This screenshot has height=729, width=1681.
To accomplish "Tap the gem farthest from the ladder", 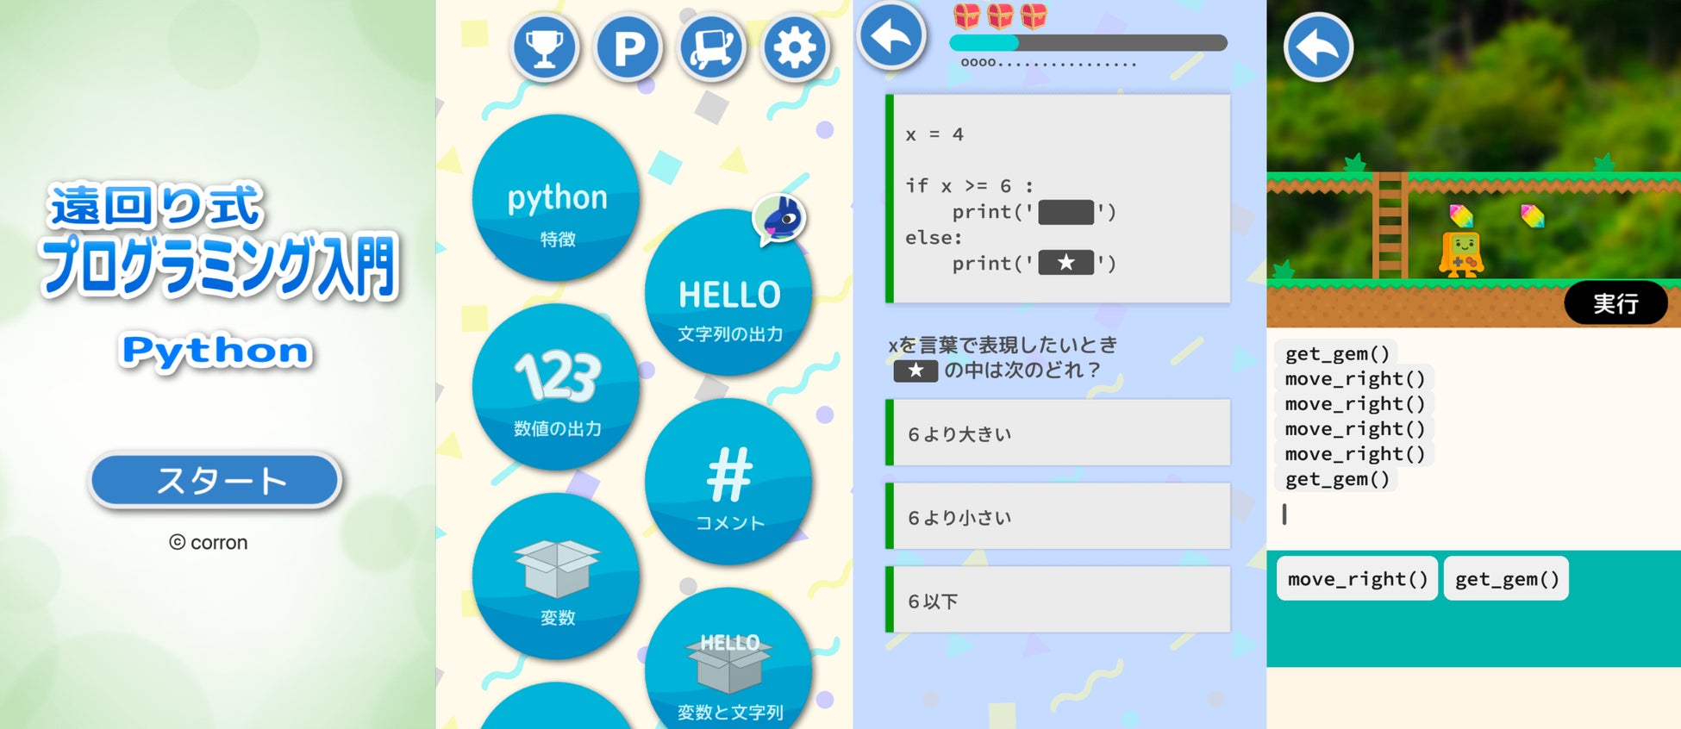I will (1532, 215).
